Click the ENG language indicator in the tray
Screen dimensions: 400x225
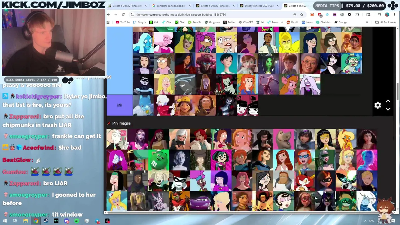click(x=372, y=221)
